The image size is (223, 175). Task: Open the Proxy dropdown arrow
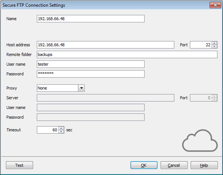(x=81, y=88)
